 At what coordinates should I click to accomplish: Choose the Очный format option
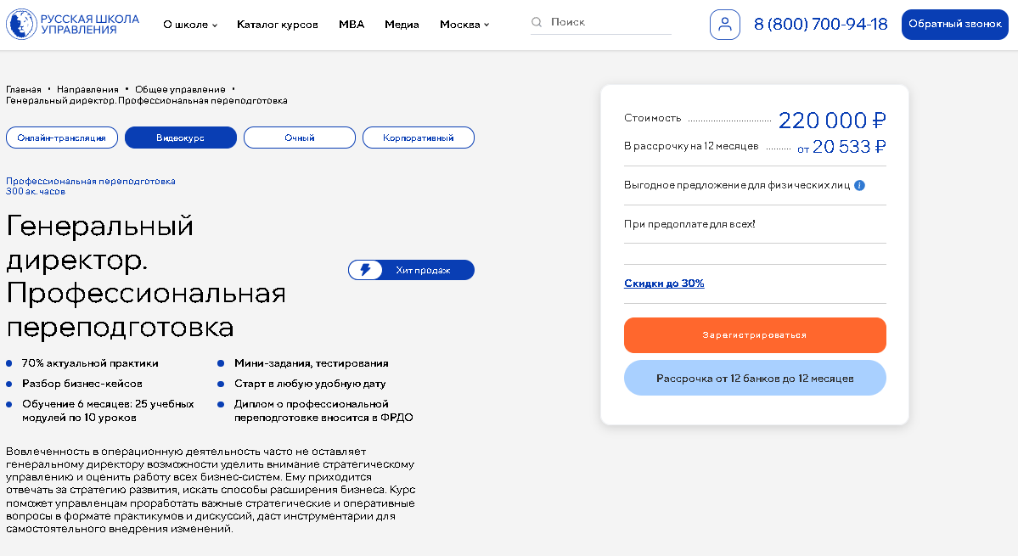300,138
